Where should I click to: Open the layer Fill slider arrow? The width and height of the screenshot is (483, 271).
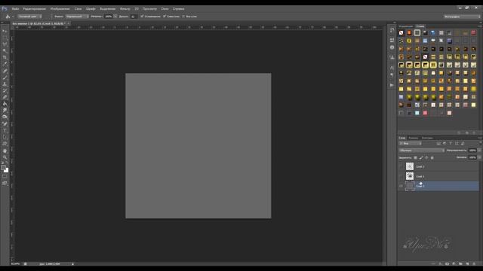pyautogui.click(x=479, y=157)
